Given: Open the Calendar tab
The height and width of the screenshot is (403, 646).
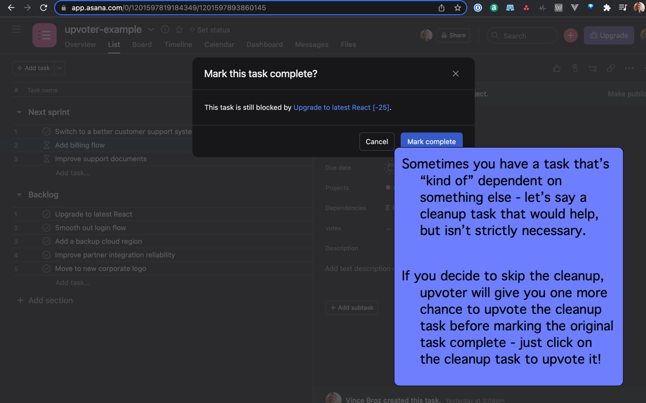Looking at the screenshot, I should 219,44.
